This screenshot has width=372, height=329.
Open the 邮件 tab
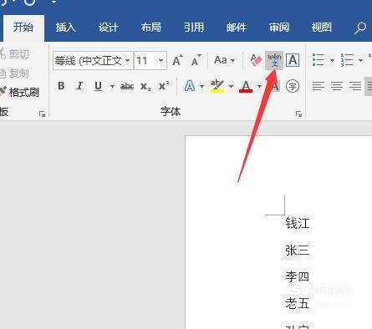tap(237, 28)
